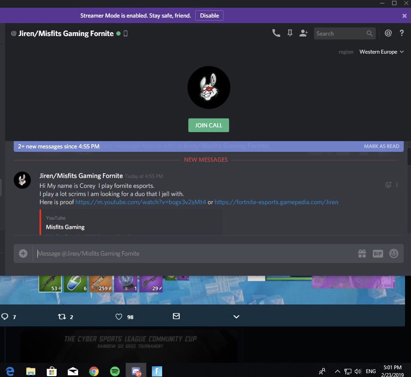The height and width of the screenshot is (377, 411).
Task: Click the Jiren/Misfits Gaming Fornite message username
Action: coord(81,176)
